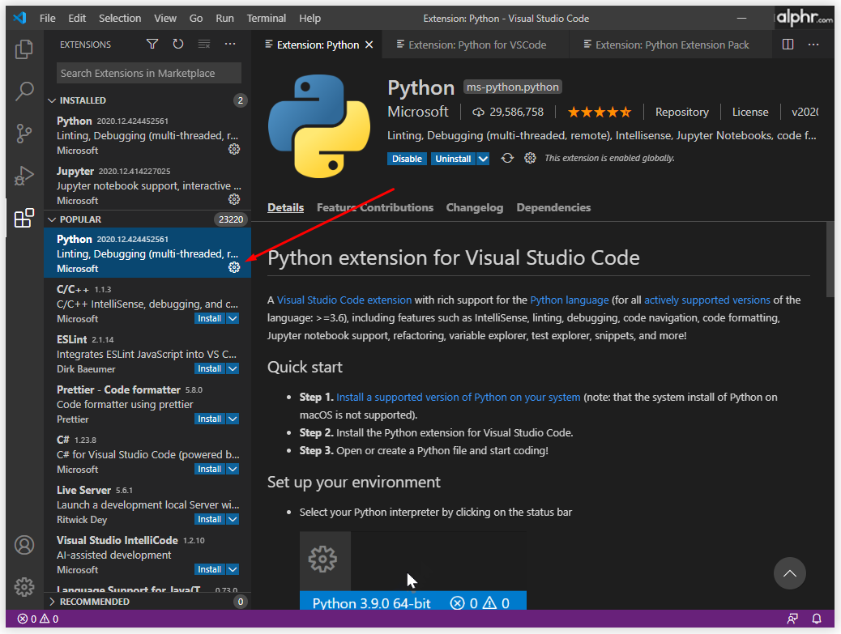Screen dimensions: 841x634
Task: Open the notifications bell in status bar
Action: click(x=817, y=619)
